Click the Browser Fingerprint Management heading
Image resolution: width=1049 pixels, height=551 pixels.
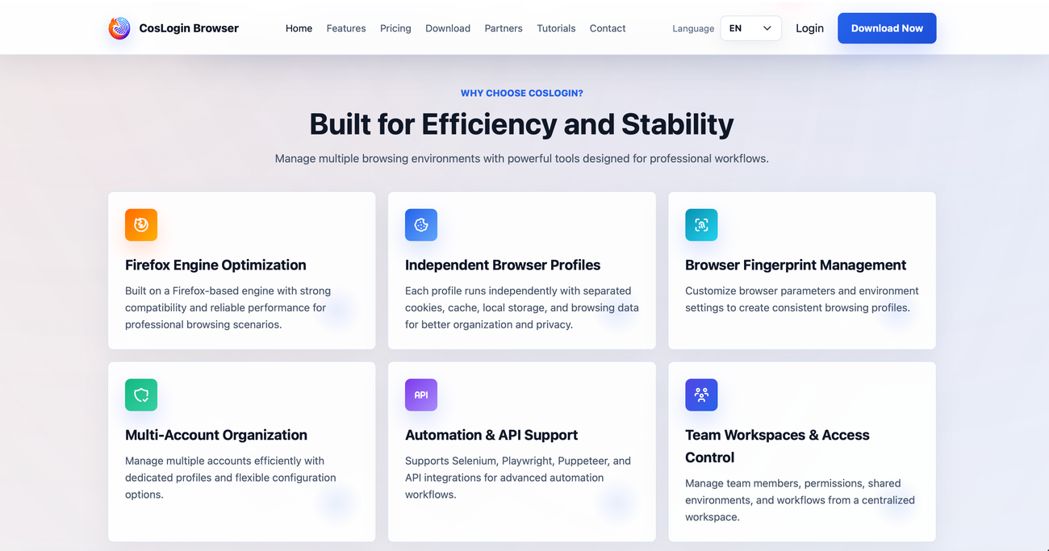click(x=796, y=265)
